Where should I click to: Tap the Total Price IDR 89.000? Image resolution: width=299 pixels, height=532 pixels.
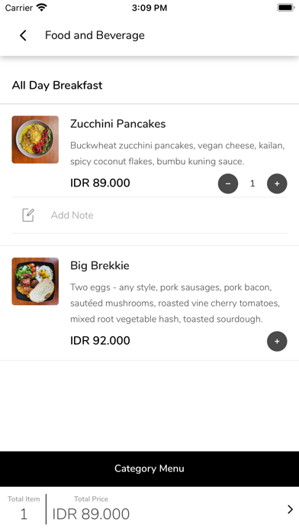(x=91, y=514)
